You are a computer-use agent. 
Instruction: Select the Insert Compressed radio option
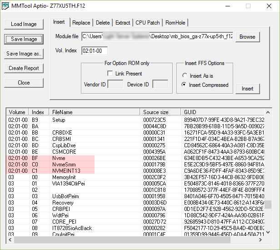click(x=184, y=85)
